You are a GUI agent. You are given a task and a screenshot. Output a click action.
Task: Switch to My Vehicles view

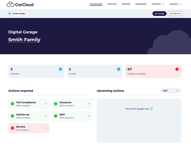175,13
